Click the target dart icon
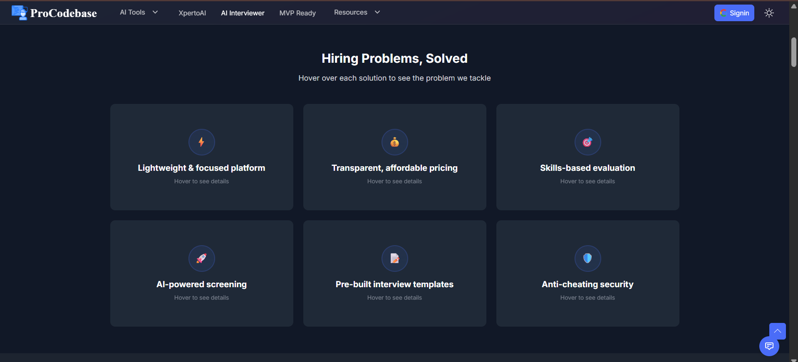798x362 pixels. 587,142
